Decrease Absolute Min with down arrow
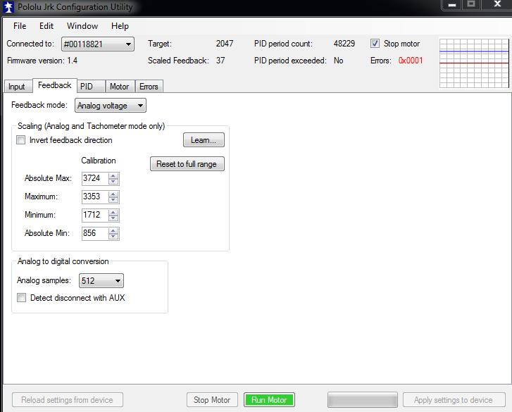Image resolution: width=512 pixels, height=412 pixels. coord(113,237)
